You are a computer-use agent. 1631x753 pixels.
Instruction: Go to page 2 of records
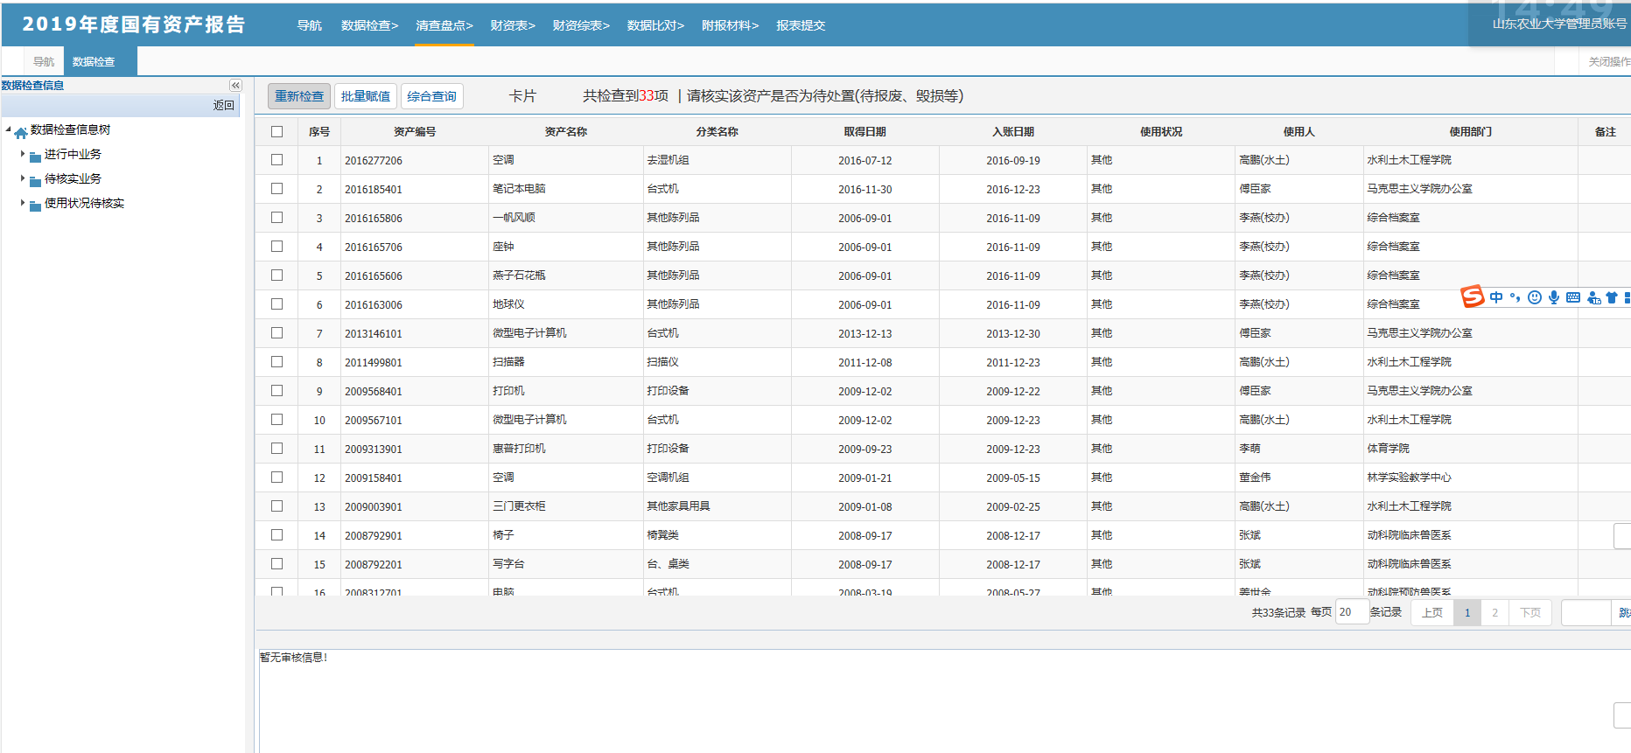pos(1494,613)
